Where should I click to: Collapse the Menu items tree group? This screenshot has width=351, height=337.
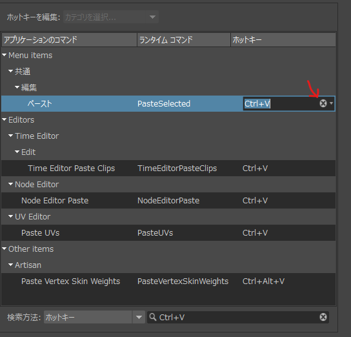pyautogui.click(x=5, y=55)
